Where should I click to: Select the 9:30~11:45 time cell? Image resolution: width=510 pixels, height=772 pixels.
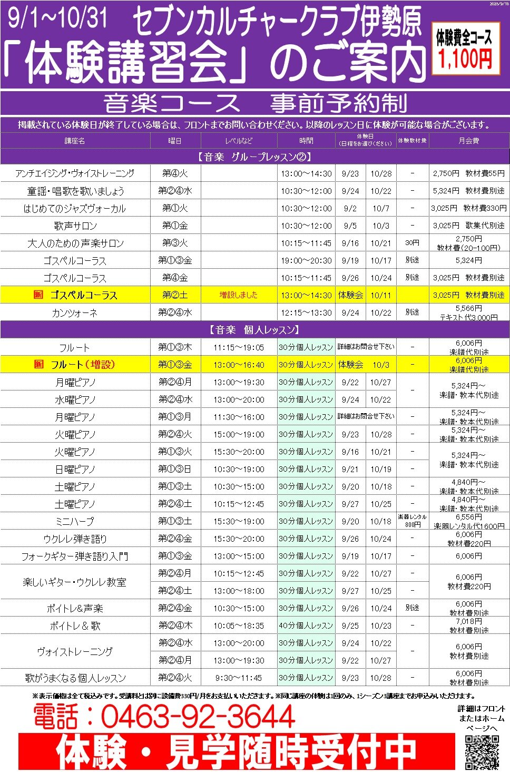click(239, 678)
